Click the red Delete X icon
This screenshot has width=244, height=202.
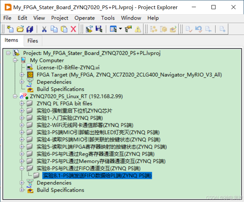coord(73,29)
